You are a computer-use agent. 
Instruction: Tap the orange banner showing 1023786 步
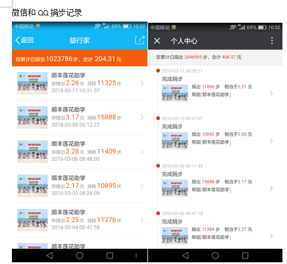79,58
